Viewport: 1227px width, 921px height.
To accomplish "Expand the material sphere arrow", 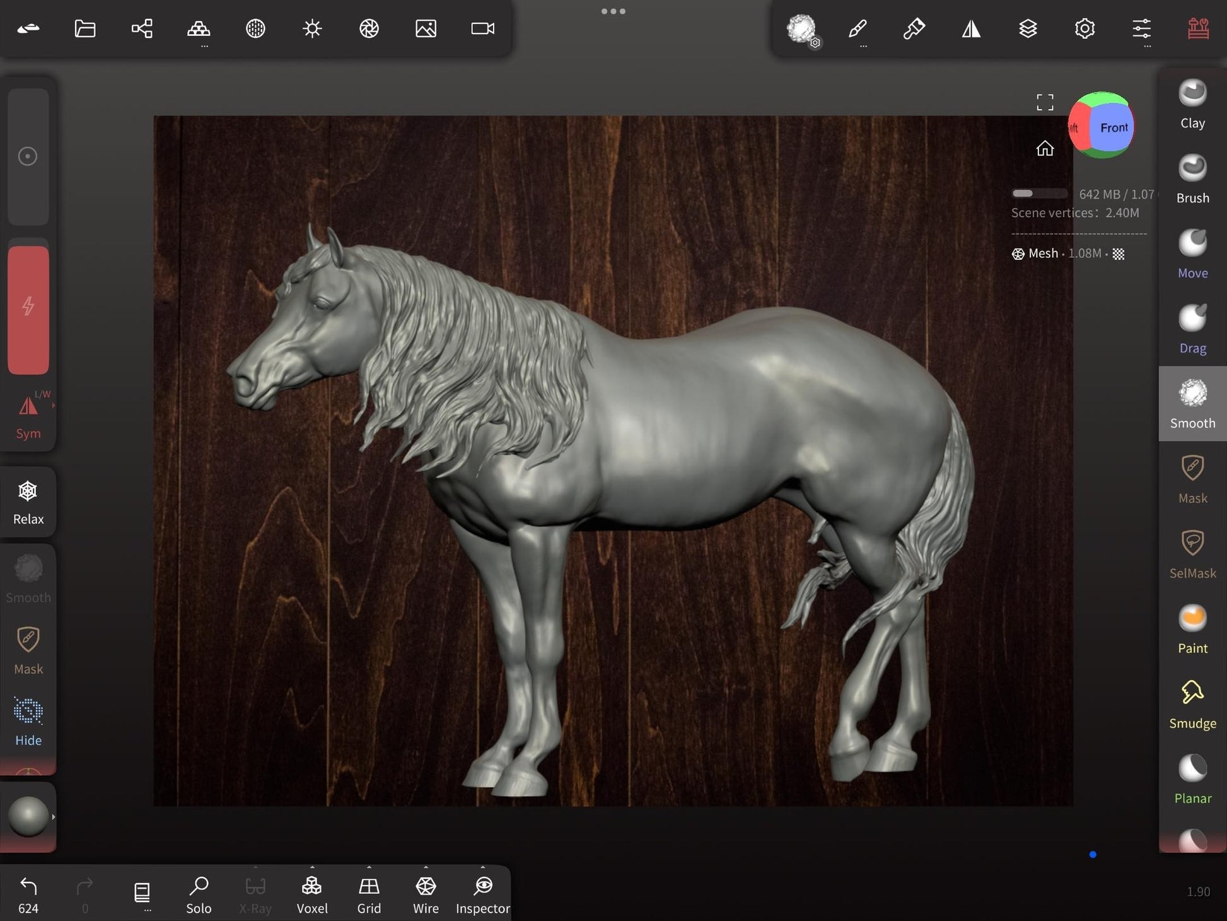I will [x=54, y=817].
